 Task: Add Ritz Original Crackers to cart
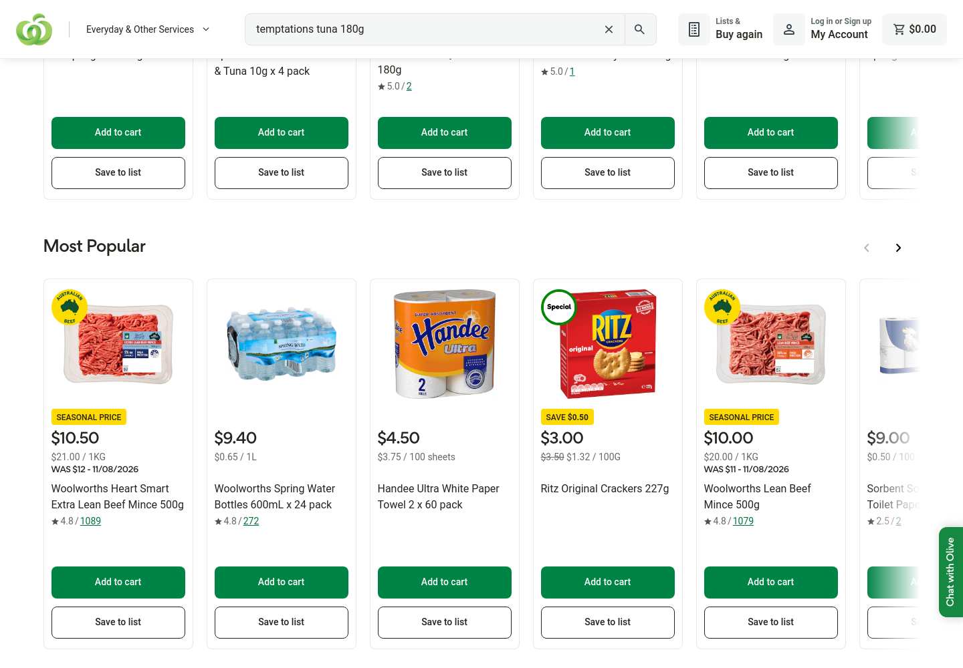tap(608, 582)
